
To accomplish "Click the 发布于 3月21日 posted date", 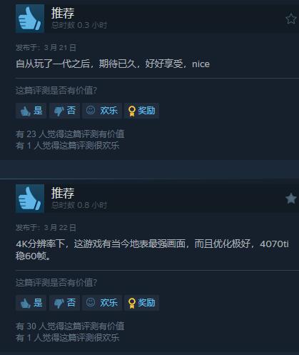I will click(x=46, y=48).
